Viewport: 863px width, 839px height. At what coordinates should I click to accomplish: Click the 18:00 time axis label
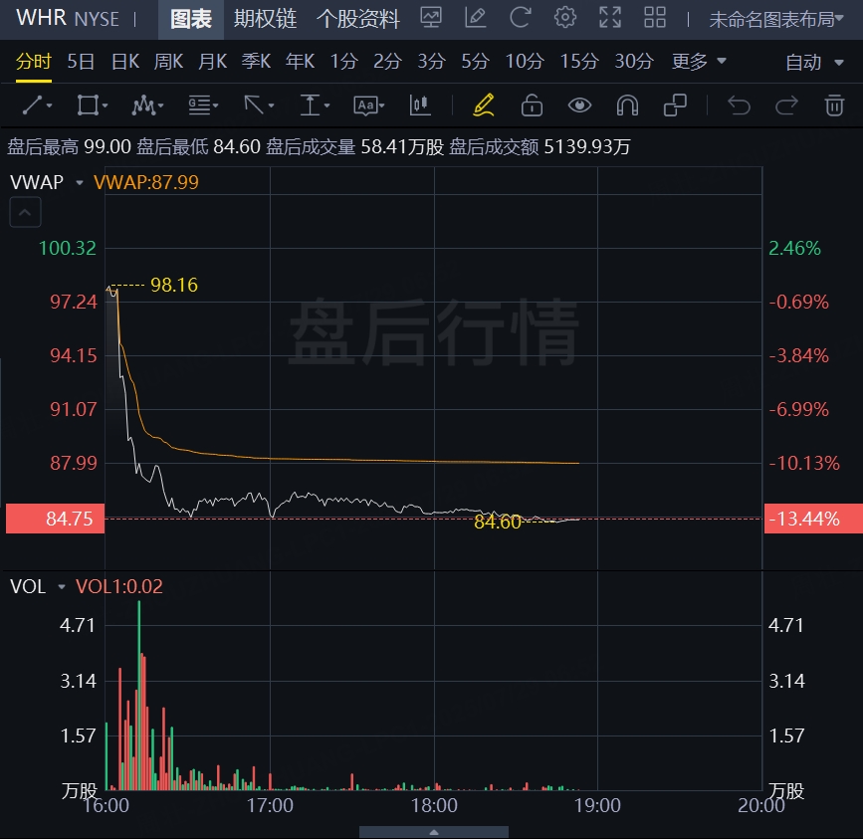coord(434,805)
